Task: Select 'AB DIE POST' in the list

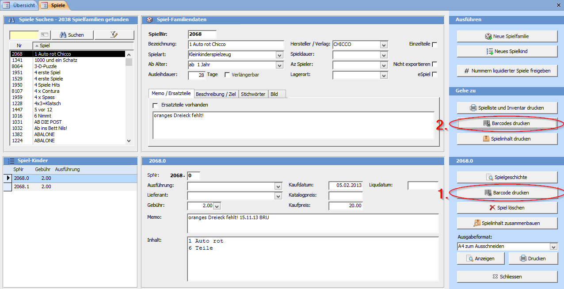Action: pyautogui.click(x=68, y=122)
